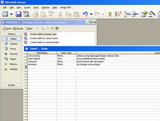Click the Datasheet View icon in toolbar
The image size is (160, 121).
coord(5,14)
